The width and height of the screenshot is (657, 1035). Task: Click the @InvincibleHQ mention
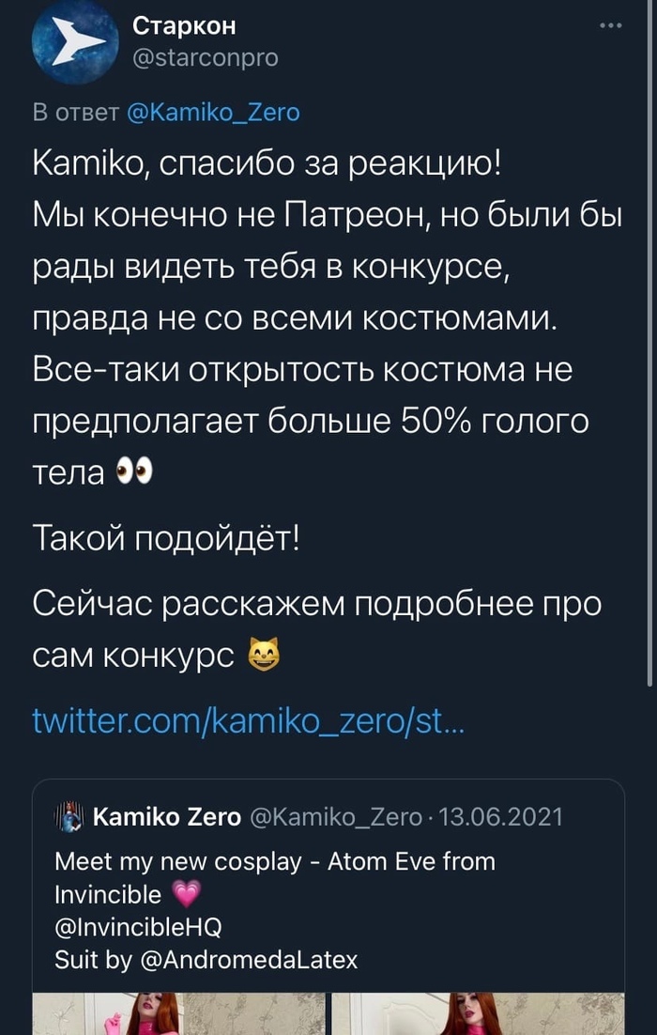coord(139,927)
